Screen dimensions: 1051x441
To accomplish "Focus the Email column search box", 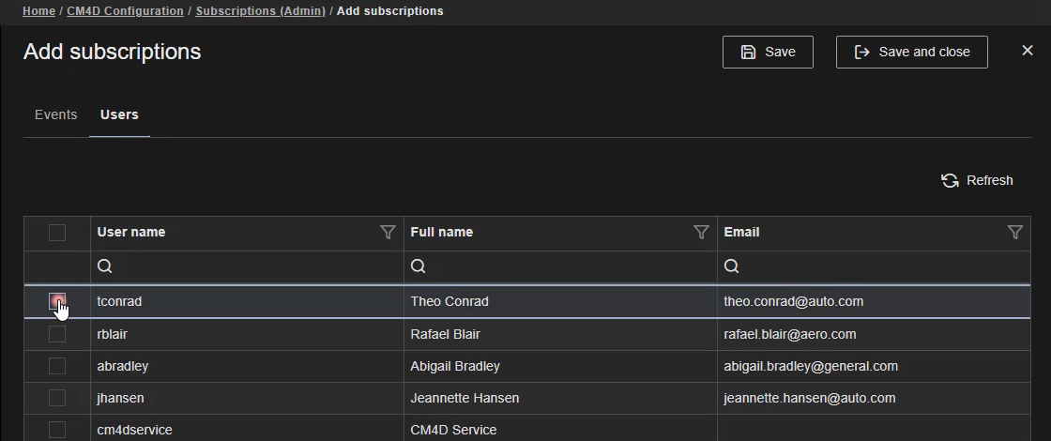I will point(882,267).
